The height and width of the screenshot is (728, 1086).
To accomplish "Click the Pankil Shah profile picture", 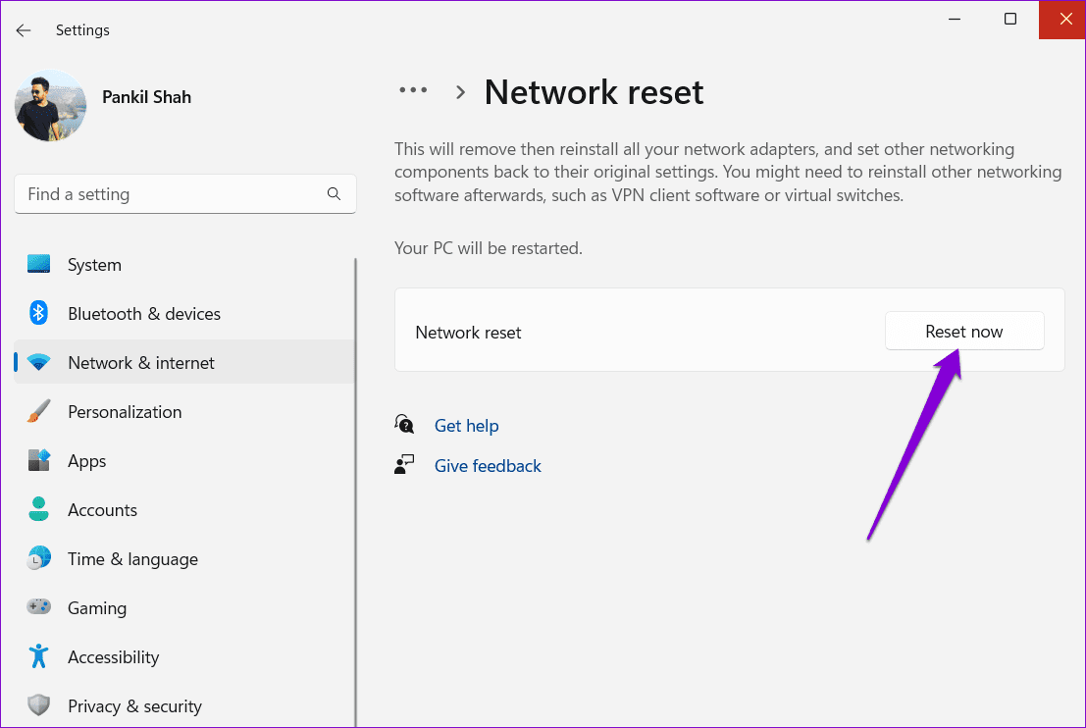I will pyautogui.click(x=50, y=105).
